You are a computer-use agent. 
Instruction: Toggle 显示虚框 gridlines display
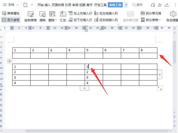(x=11, y=20)
